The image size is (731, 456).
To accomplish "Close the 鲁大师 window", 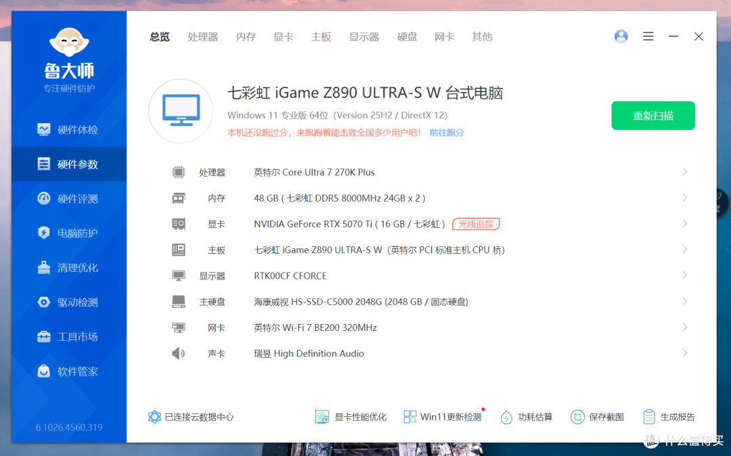I will 699,37.
